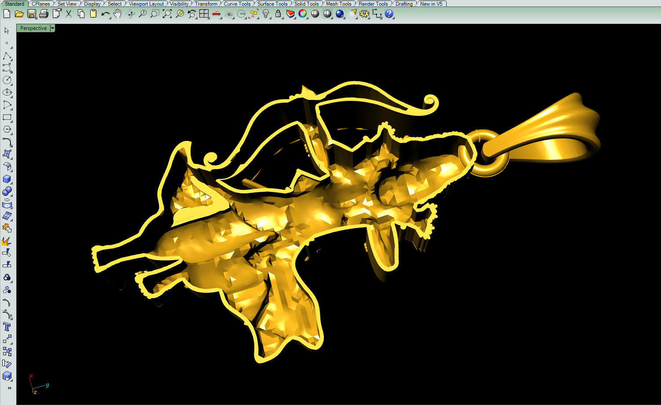Viewport: 661px width, 405px height.
Task: Expand the sidebar overflow chevron
Action: (9, 388)
